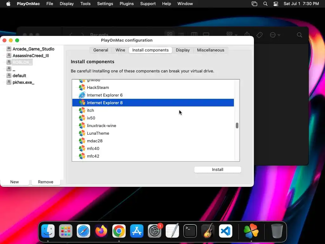Open TextEdit from the dock

coord(172,231)
